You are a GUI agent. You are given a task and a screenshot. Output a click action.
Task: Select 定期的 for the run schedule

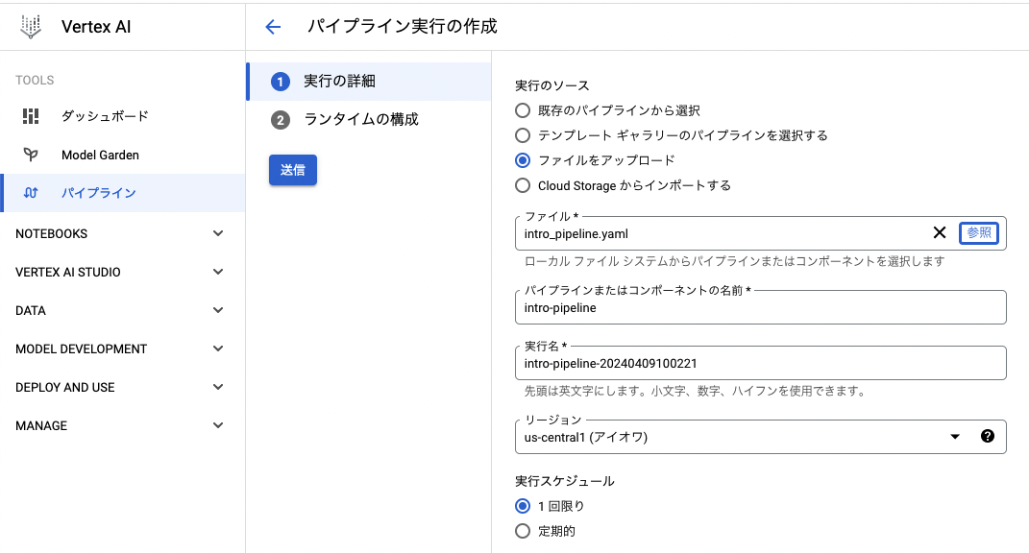tap(522, 530)
